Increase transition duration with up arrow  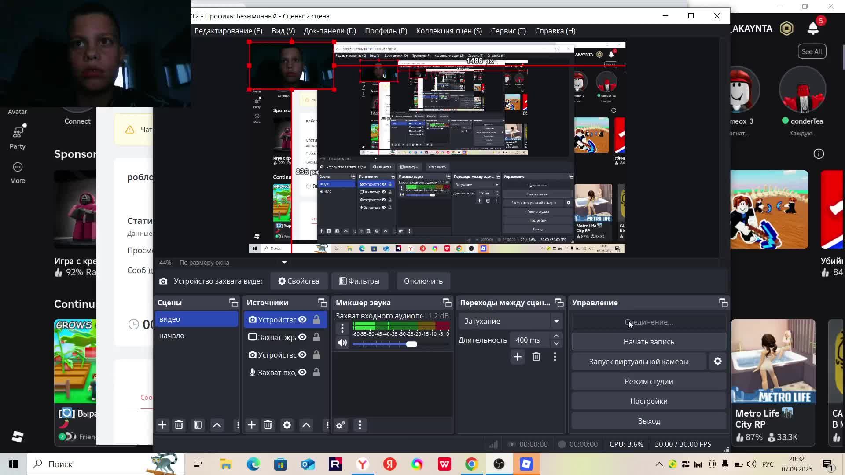[556, 336]
